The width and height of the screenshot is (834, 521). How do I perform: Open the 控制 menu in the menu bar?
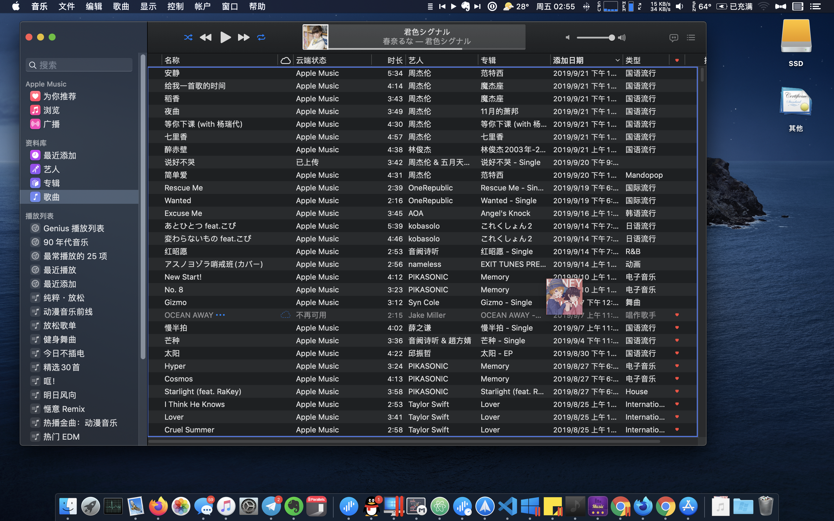click(175, 7)
